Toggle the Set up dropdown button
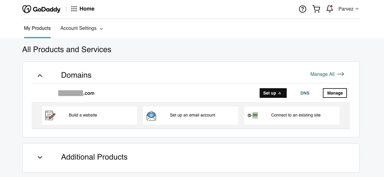The width and height of the screenshot is (384, 177). point(273,93)
